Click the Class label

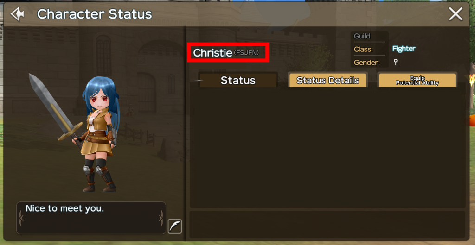pos(363,49)
